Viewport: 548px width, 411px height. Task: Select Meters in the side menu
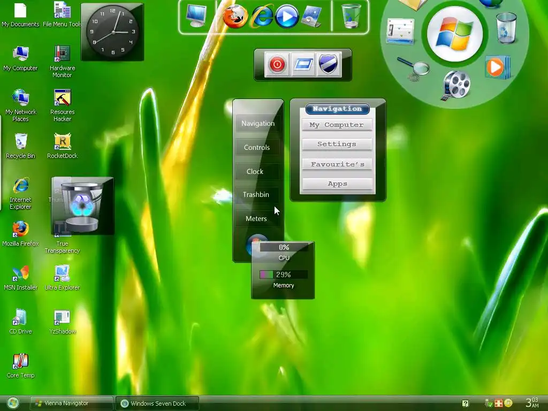tap(256, 219)
